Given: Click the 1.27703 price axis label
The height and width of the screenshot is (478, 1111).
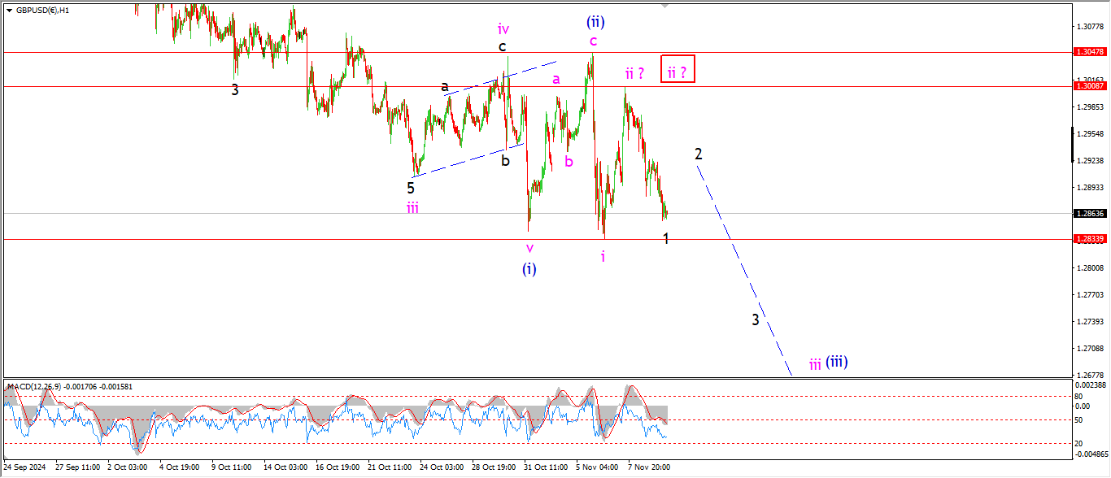Looking at the screenshot, I should 1088,294.
